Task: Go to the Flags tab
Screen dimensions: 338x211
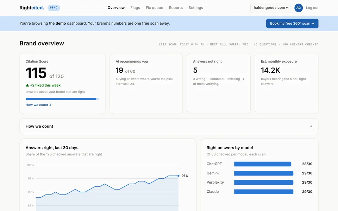Action: pyautogui.click(x=135, y=8)
